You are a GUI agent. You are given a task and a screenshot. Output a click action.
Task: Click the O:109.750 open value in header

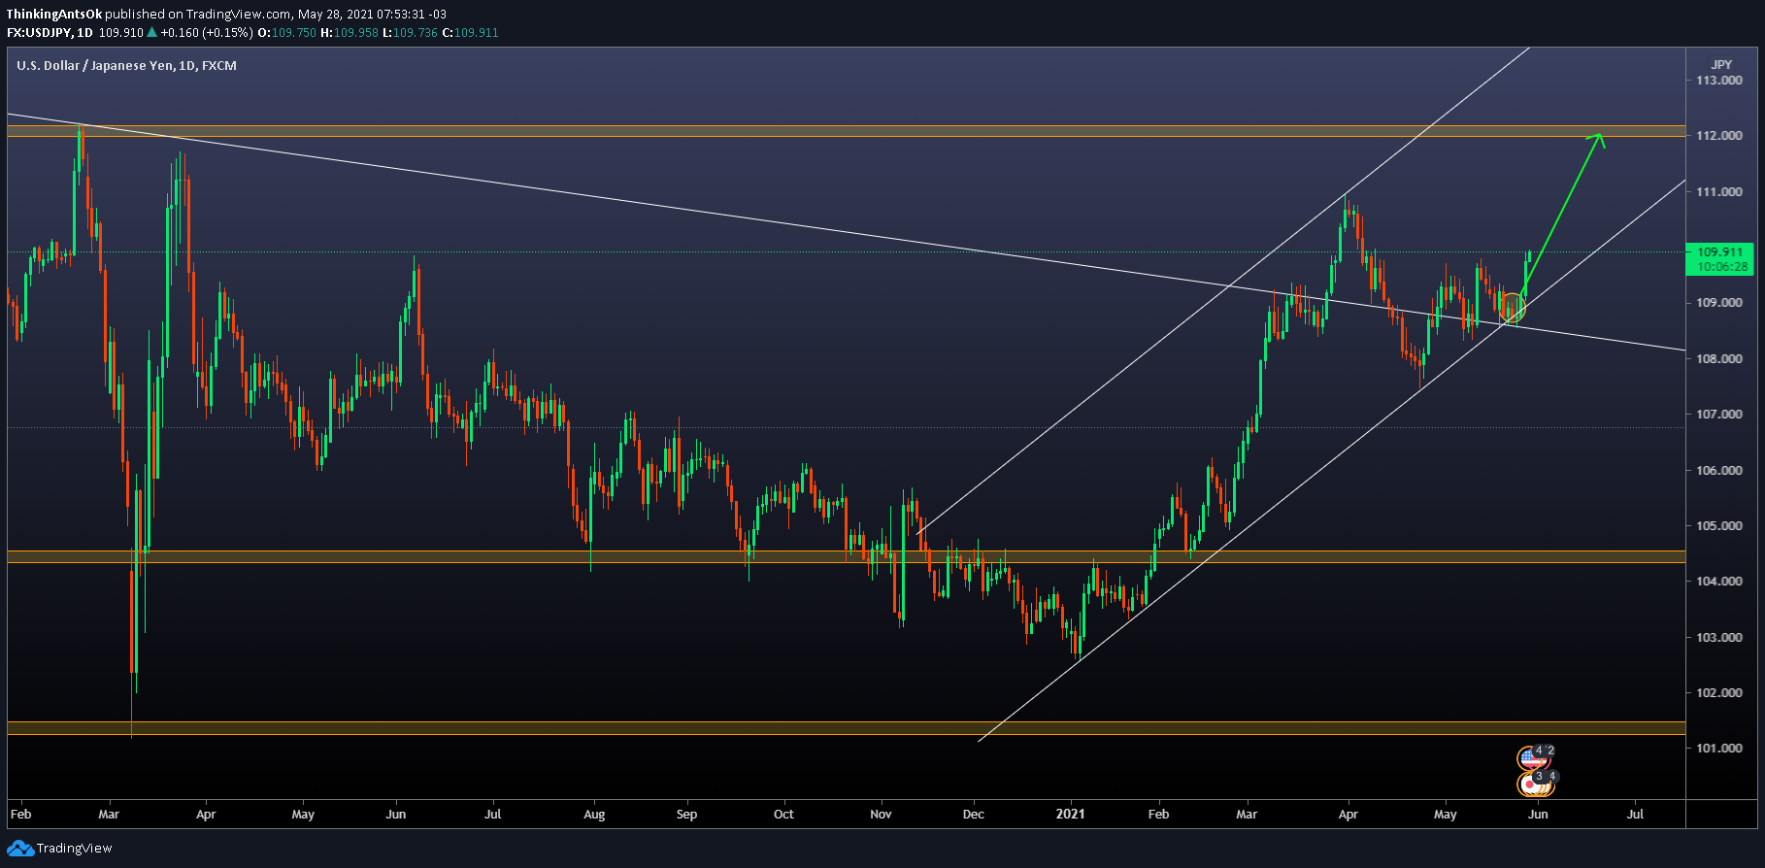(x=286, y=33)
